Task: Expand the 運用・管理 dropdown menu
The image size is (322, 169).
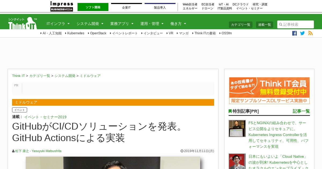Action: [152, 24]
